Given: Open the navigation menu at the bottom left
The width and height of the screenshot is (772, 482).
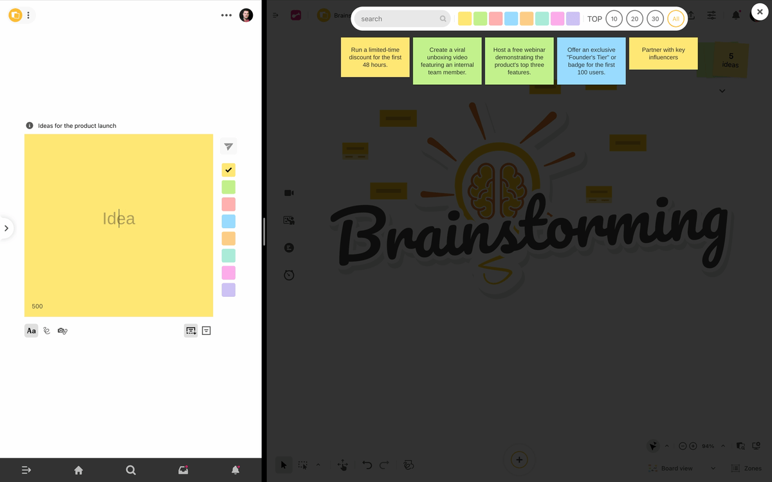Looking at the screenshot, I should (26, 470).
